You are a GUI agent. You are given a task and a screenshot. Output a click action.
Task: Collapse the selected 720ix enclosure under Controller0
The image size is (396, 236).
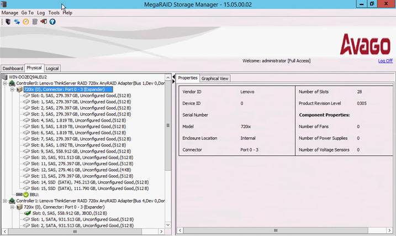(12, 89)
